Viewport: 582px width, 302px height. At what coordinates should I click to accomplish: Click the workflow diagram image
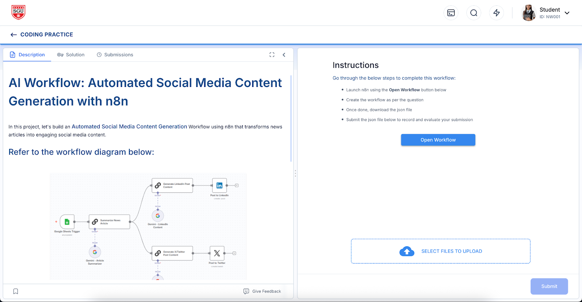coord(148,226)
